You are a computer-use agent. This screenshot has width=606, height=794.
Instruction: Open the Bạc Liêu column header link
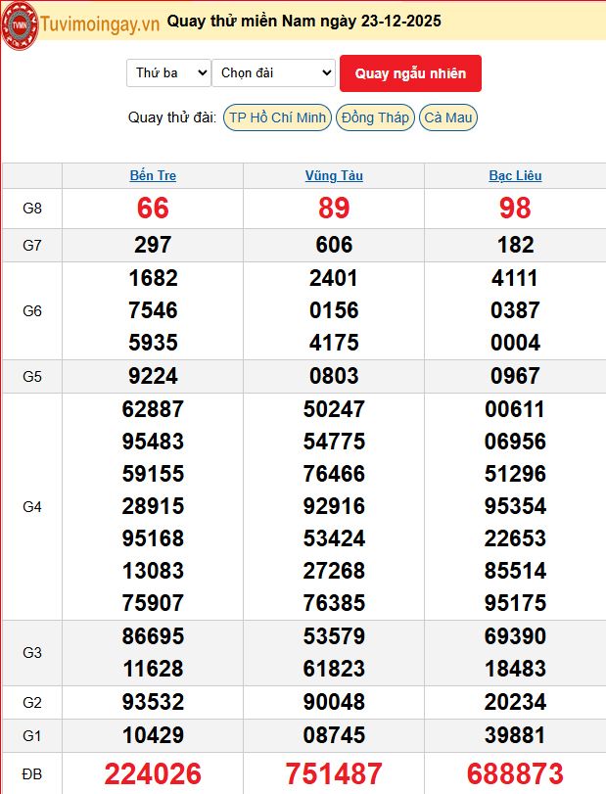click(515, 176)
